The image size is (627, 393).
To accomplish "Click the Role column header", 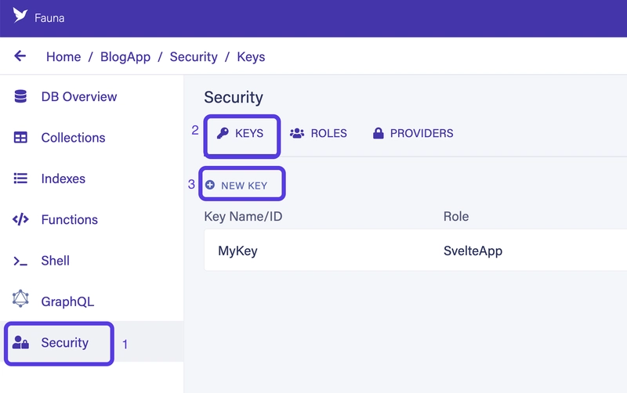I will tap(456, 217).
